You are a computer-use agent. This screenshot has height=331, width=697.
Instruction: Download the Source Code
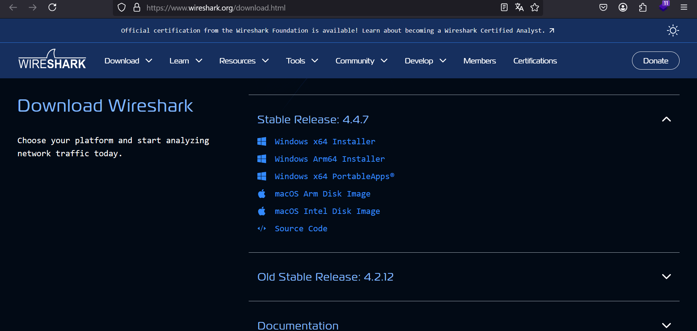coord(301,228)
